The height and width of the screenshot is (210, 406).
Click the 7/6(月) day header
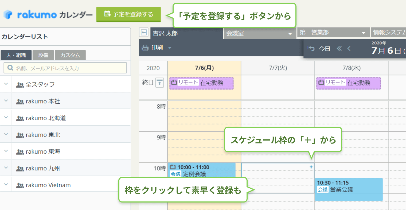click(204, 68)
